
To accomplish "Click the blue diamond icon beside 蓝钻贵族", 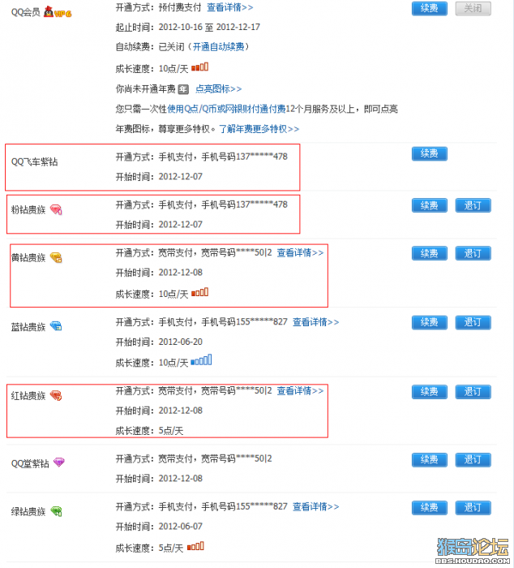I will point(56,326).
